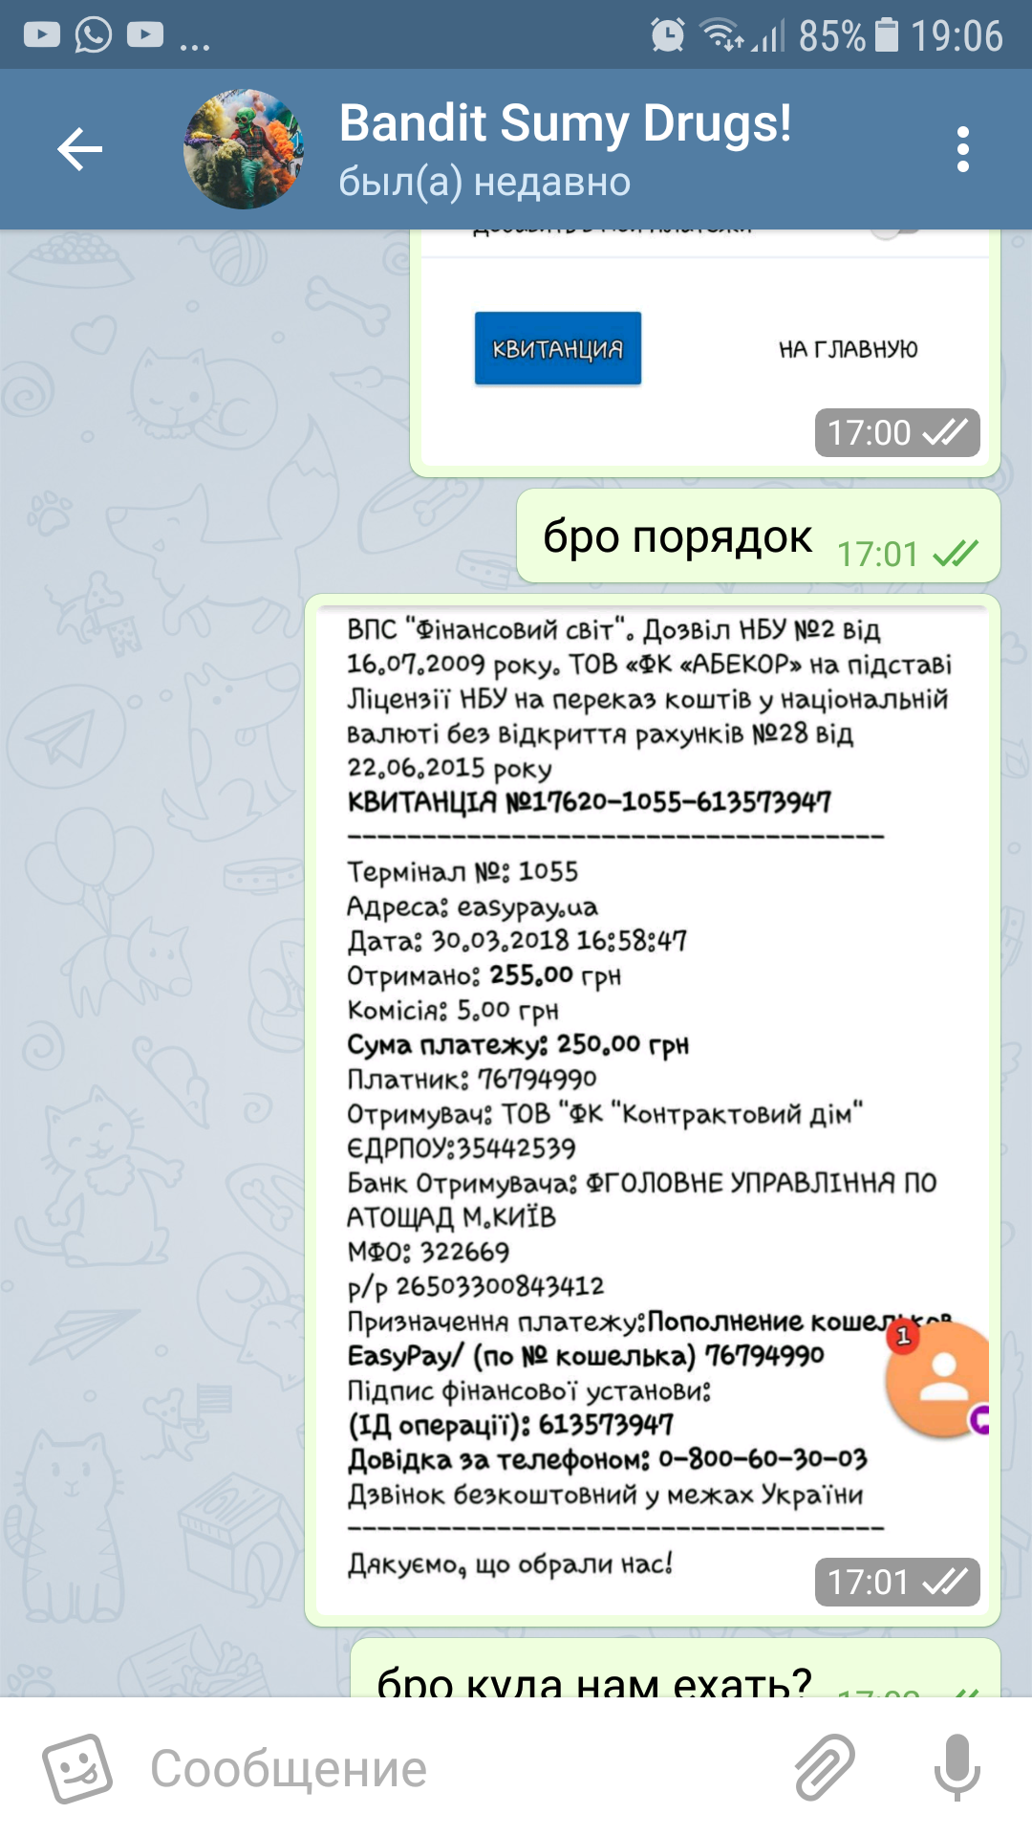The height and width of the screenshot is (1836, 1032).
Task: Tap был(а) недавно last seen status text
Action: pos(484,181)
